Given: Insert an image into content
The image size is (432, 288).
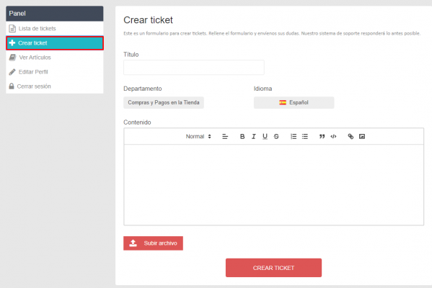Looking at the screenshot, I should pyautogui.click(x=362, y=136).
